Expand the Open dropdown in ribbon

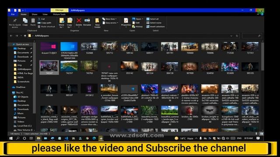pyautogui.click(x=137, y=19)
